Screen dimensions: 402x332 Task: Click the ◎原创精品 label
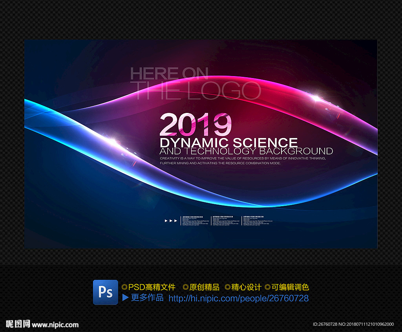coord(201,287)
